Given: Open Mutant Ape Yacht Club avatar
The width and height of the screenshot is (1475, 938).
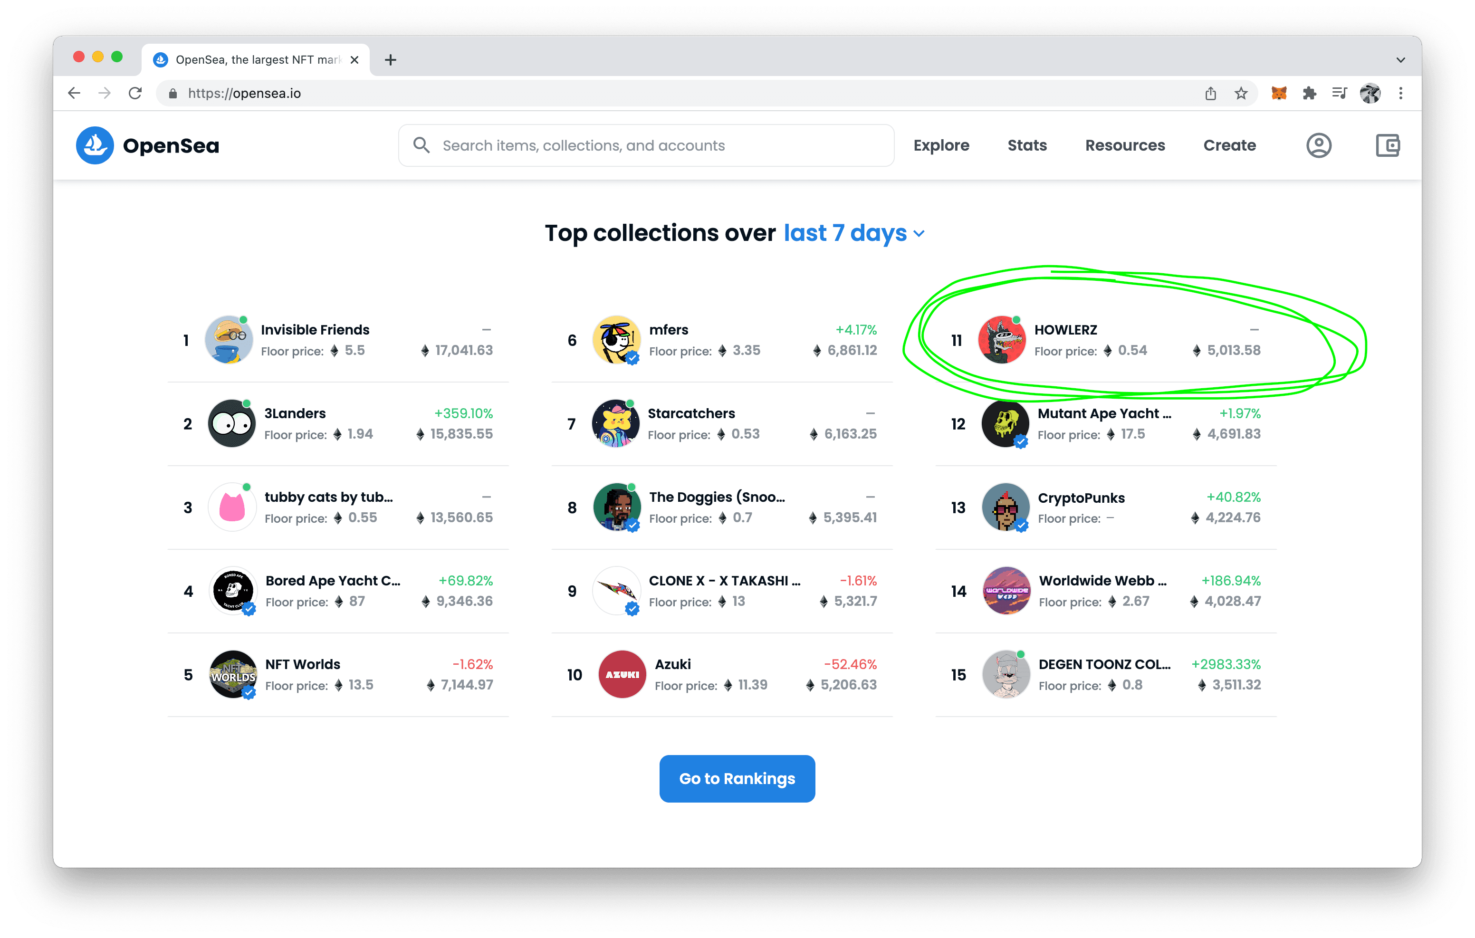Looking at the screenshot, I should [x=1005, y=423].
